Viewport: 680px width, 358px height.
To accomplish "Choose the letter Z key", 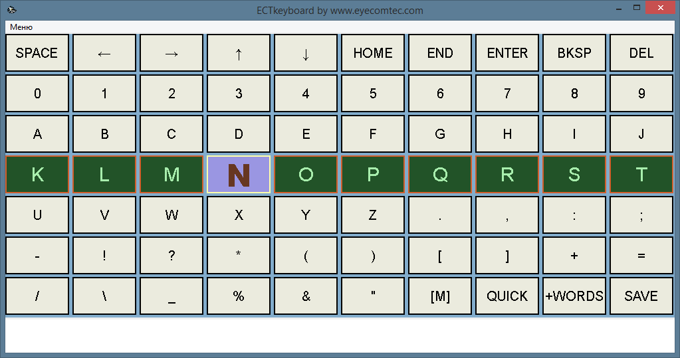I will coord(373,215).
